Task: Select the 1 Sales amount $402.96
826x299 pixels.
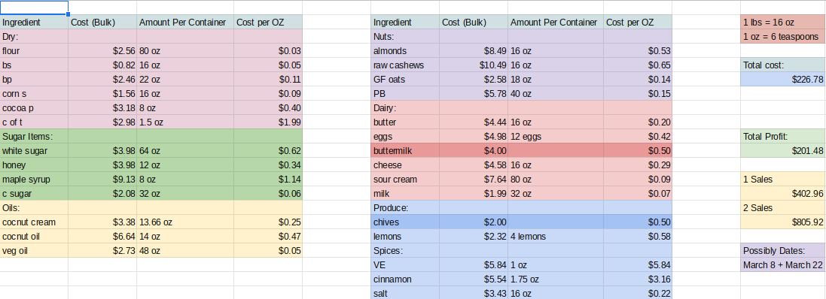Action: (x=783, y=193)
